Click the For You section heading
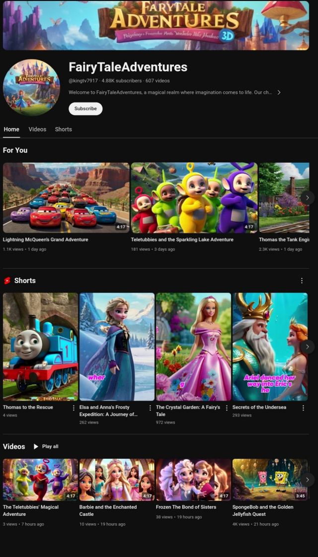 15,150
